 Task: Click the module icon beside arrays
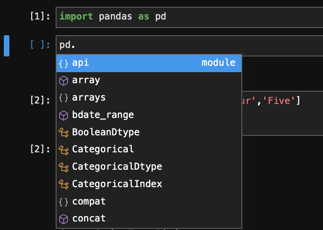point(64,98)
